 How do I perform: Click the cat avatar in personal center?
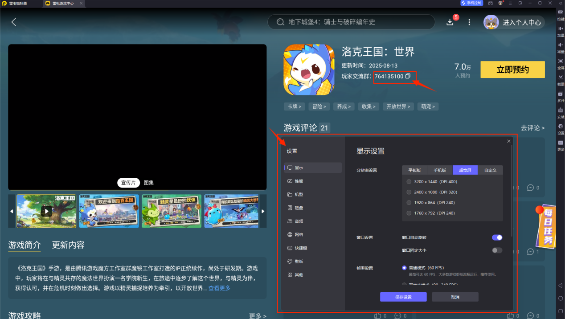[x=491, y=22]
